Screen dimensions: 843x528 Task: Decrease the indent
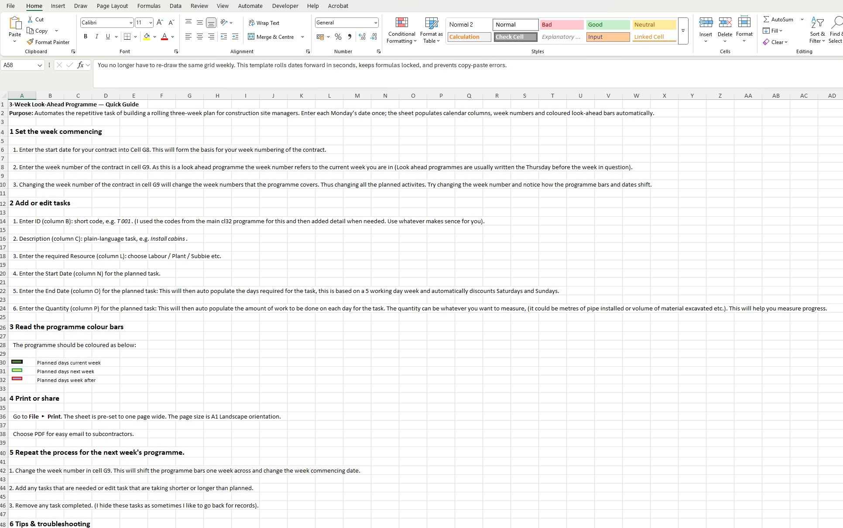tap(224, 37)
